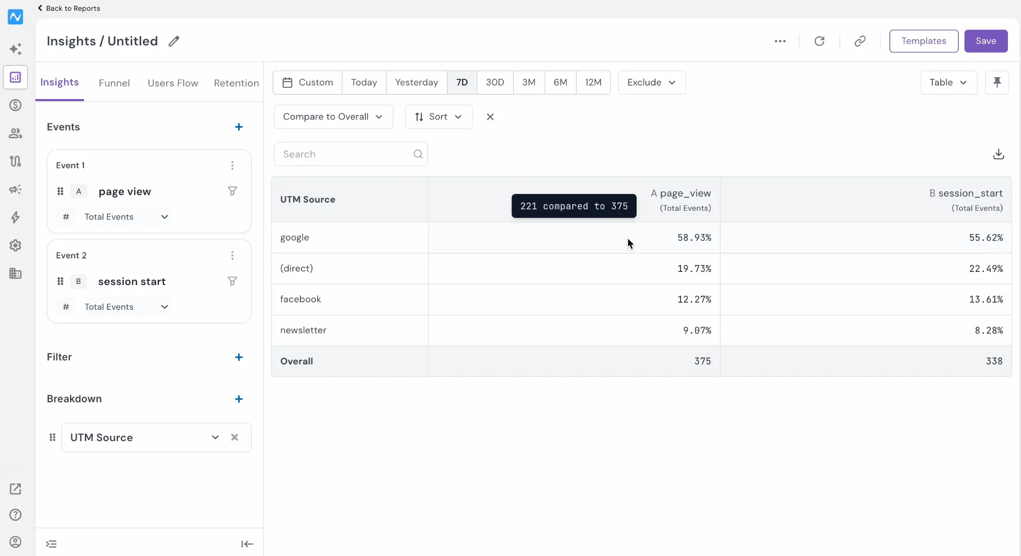Expand Total Events dropdown for session start
Screen dimensions: 1021x556
click(x=126, y=307)
